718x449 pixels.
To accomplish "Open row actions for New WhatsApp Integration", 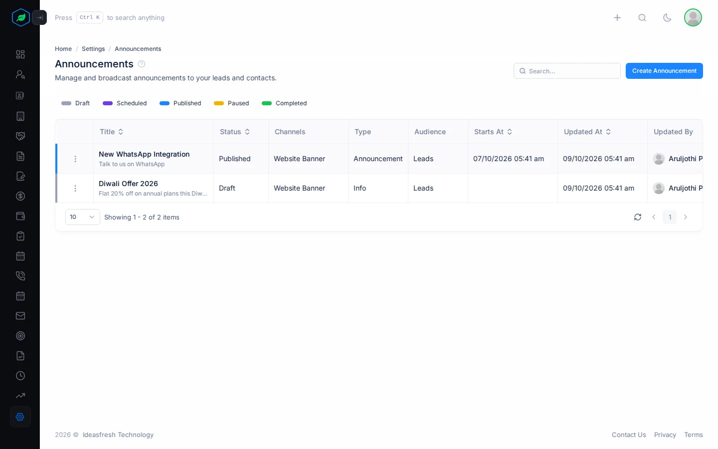I will click(75, 159).
